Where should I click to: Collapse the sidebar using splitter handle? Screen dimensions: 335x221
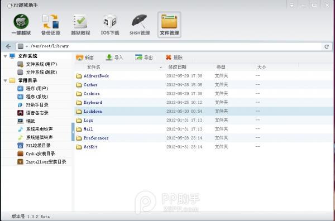tap(73, 132)
